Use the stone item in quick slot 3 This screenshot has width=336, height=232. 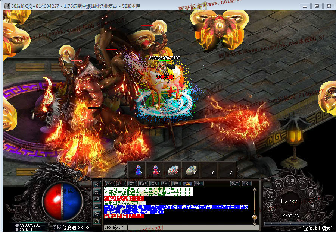point(173,170)
